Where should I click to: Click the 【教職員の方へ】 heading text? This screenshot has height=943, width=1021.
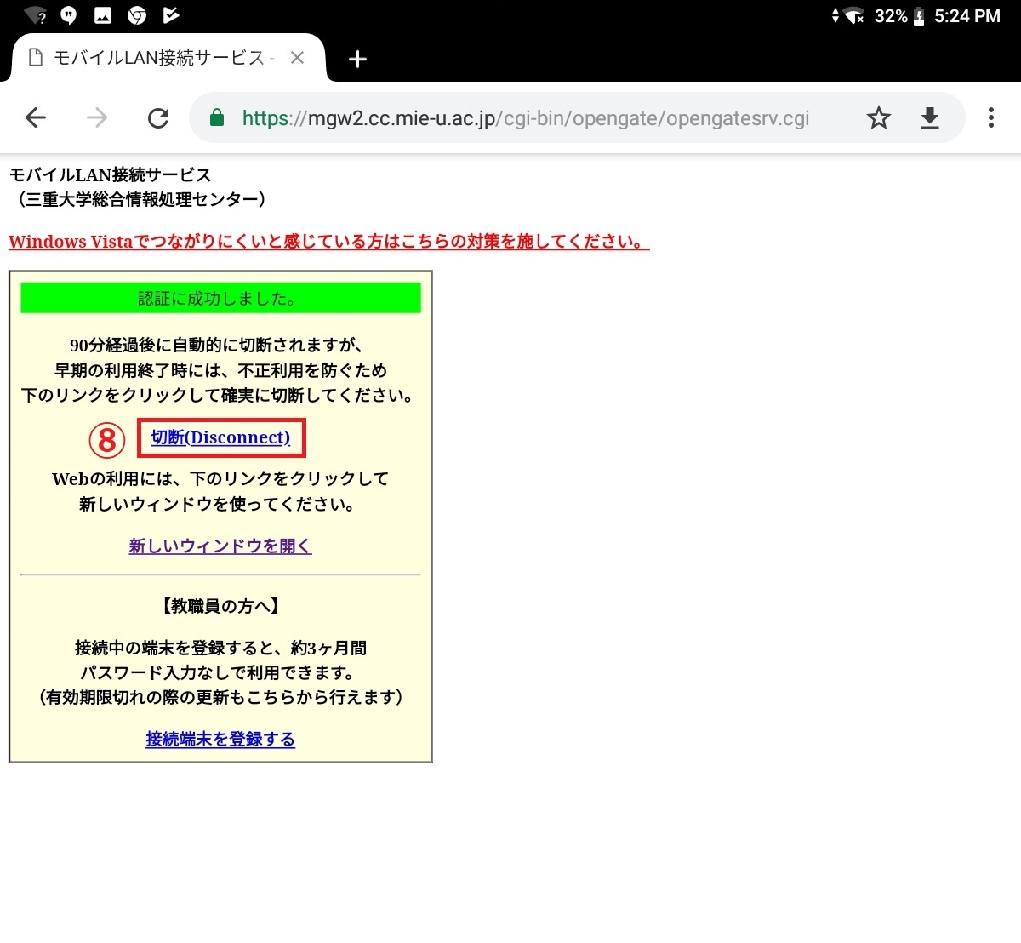(220, 606)
